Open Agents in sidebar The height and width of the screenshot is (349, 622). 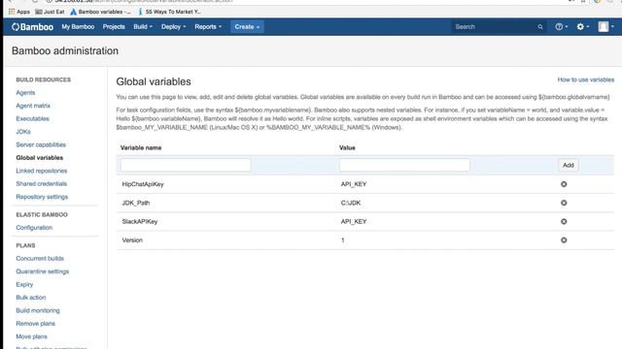tap(25, 93)
